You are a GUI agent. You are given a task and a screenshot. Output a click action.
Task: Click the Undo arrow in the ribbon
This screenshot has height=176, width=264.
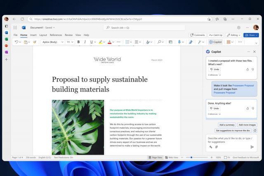point(16,42)
